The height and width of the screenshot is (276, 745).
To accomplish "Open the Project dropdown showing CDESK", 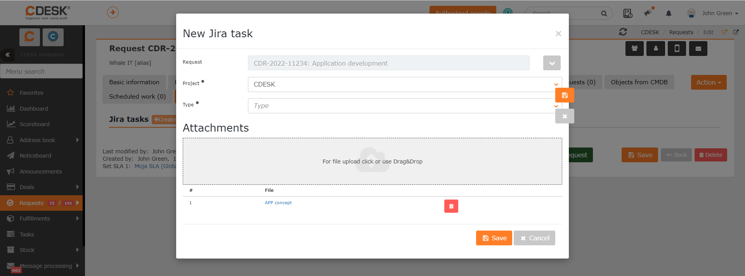I will tap(405, 84).
